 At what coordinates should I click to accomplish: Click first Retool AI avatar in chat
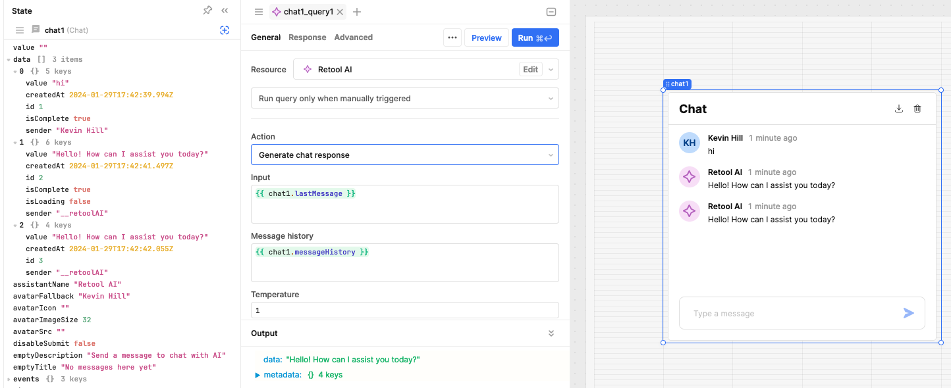[690, 177]
